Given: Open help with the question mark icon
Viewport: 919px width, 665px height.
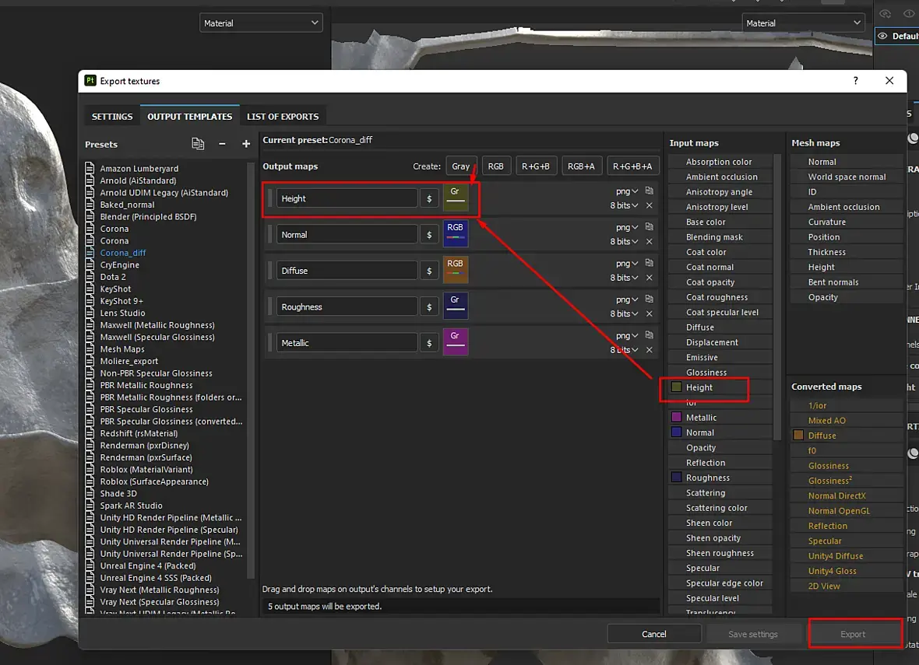Looking at the screenshot, I should point(856,81).
